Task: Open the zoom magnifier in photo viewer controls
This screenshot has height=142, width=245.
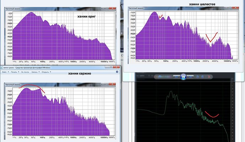Action: tap(159, 77)
